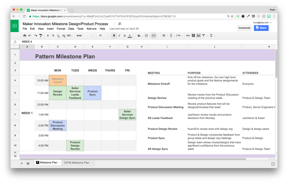
Task: Toggle bold formatting
Action: [x=114, y=35]
